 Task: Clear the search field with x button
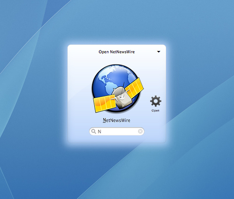(140, 131)
